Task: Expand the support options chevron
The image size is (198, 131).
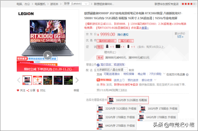Action: [x=164, y=74]
